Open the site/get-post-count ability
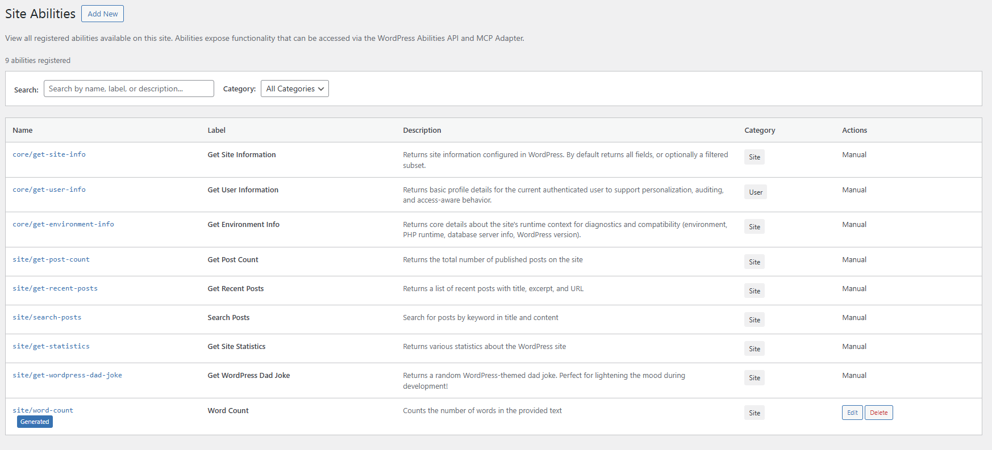Image resolution: width=992 pixels, height=450 pixels. pos(51,259)
